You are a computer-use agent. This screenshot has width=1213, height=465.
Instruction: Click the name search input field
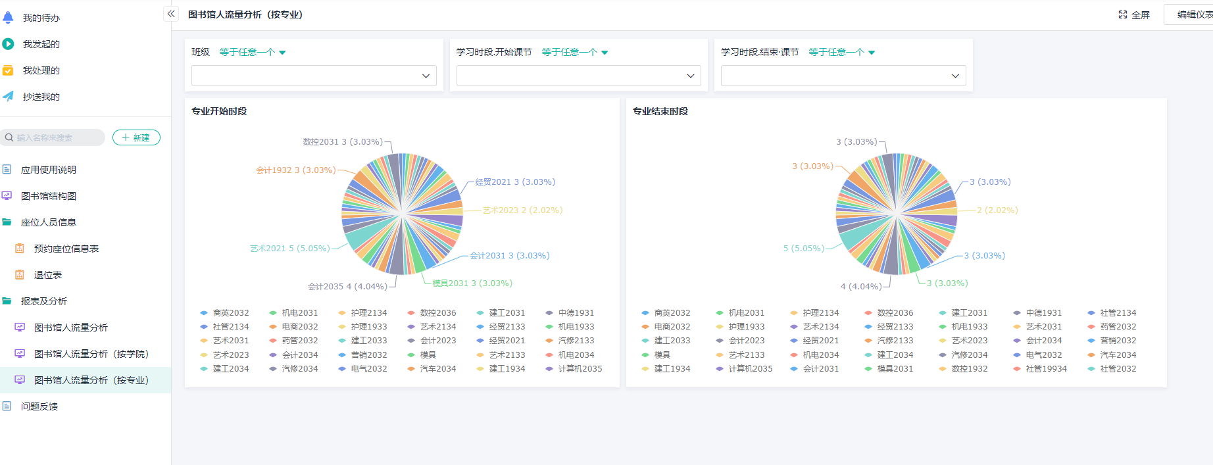point(56,137)
